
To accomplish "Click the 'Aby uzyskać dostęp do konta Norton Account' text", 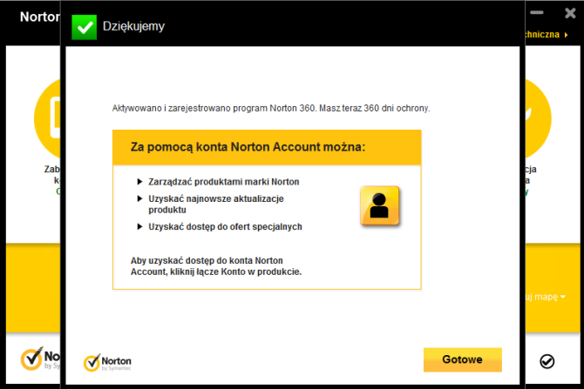I will [216, 266].
